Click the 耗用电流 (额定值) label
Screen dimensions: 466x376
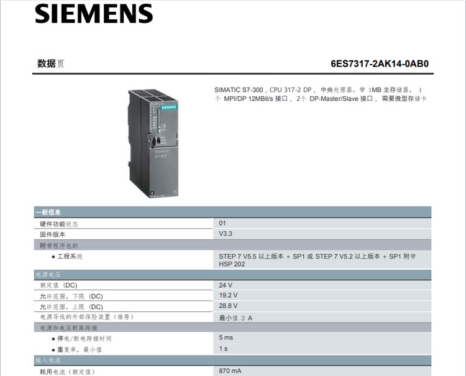(x=68, y=372)
